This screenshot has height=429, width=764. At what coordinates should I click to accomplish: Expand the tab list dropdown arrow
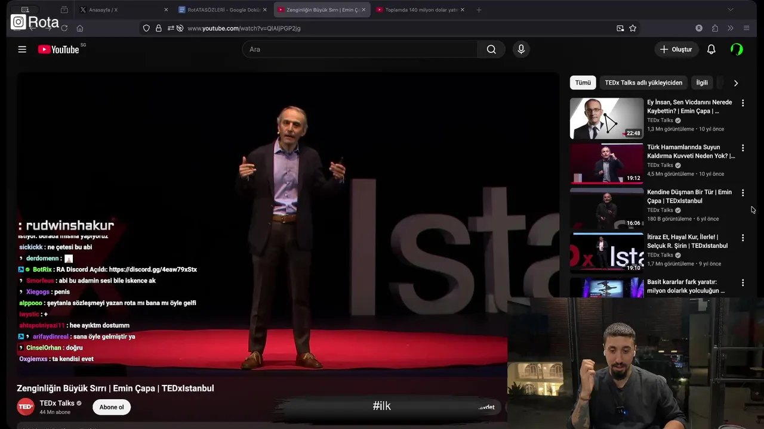(730, 10)
